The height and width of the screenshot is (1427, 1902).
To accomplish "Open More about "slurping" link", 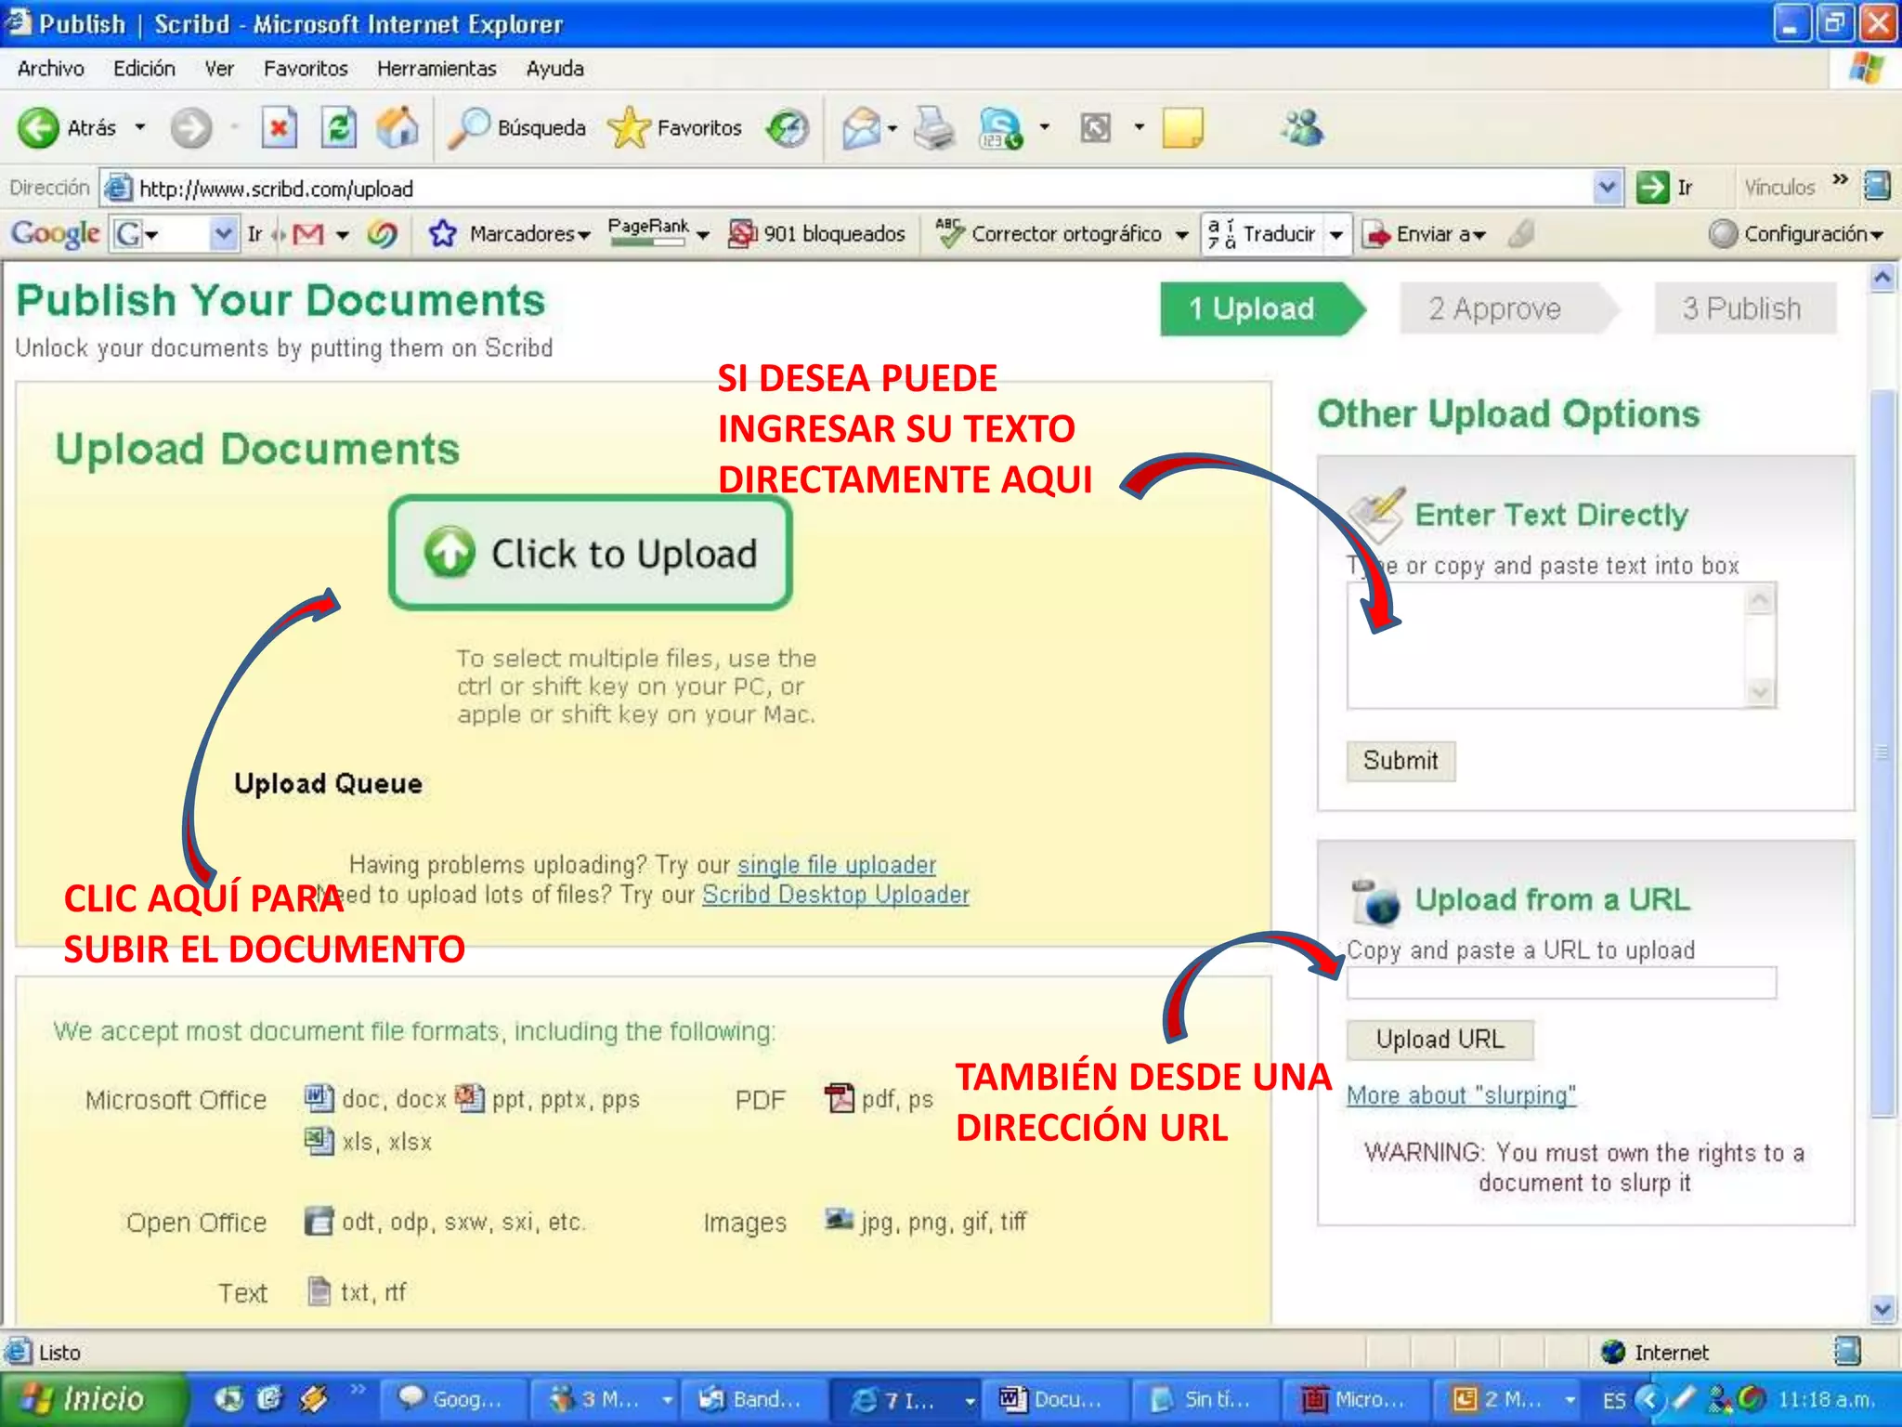I will point(1461,1095).
